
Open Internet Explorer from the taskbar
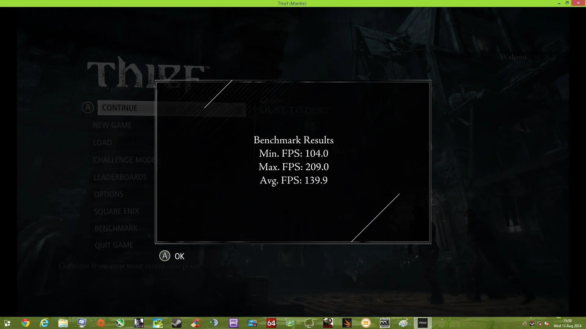[x=44, y=323]
